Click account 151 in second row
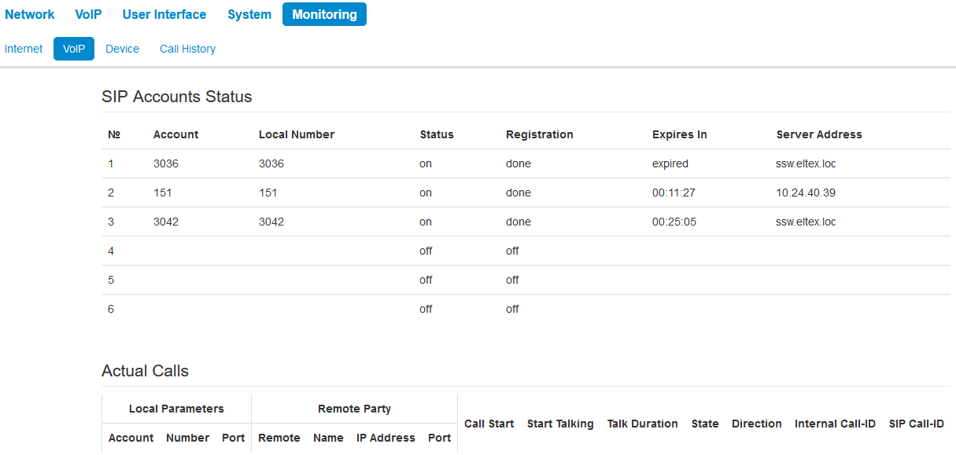The height and width of the screenshot is (455, 956). [x=163, y=193]
